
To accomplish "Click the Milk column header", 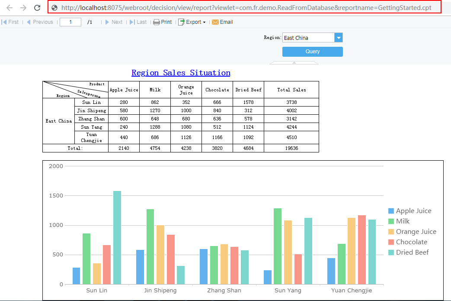I will pyautogui.click(x=155, y=90).
